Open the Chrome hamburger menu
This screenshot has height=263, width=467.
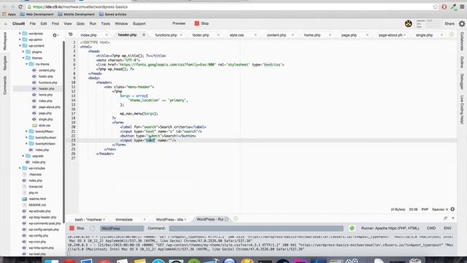tap(462, 7)
